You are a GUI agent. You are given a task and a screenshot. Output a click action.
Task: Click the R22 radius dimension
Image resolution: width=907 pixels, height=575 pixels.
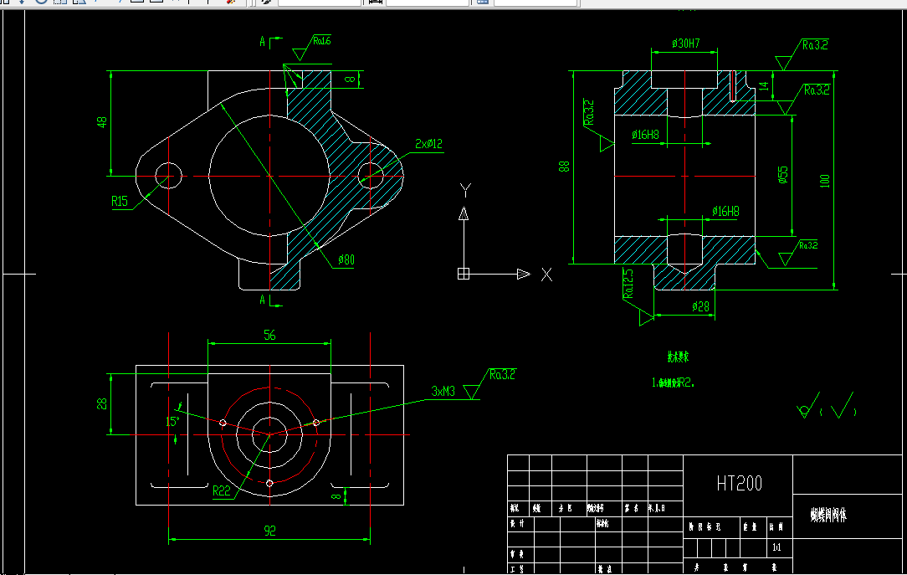pyautogui.click(x=222, y=491)
